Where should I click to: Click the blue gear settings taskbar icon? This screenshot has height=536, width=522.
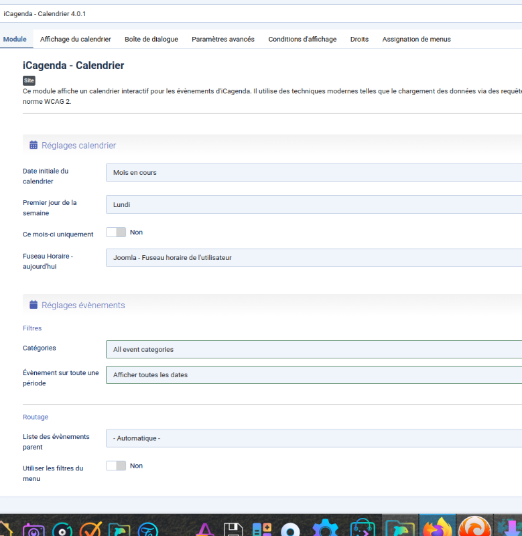coord(326,528)
